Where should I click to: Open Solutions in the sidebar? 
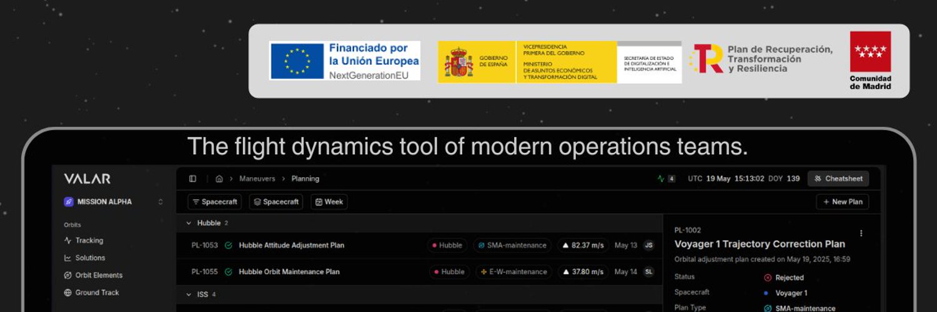(x=91, y=258)
